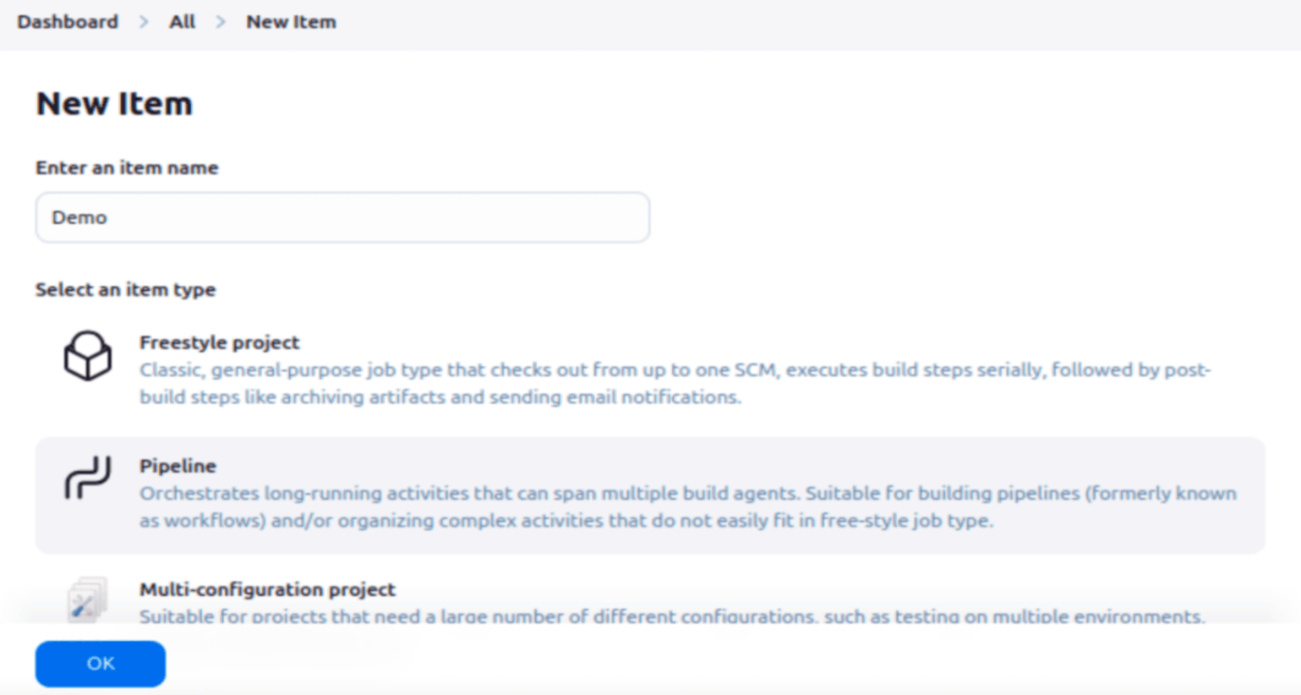Click the New Item page heading
The height and width of the screenshot is (695, 1301).
pyautogui.click(x=114, y=104)
